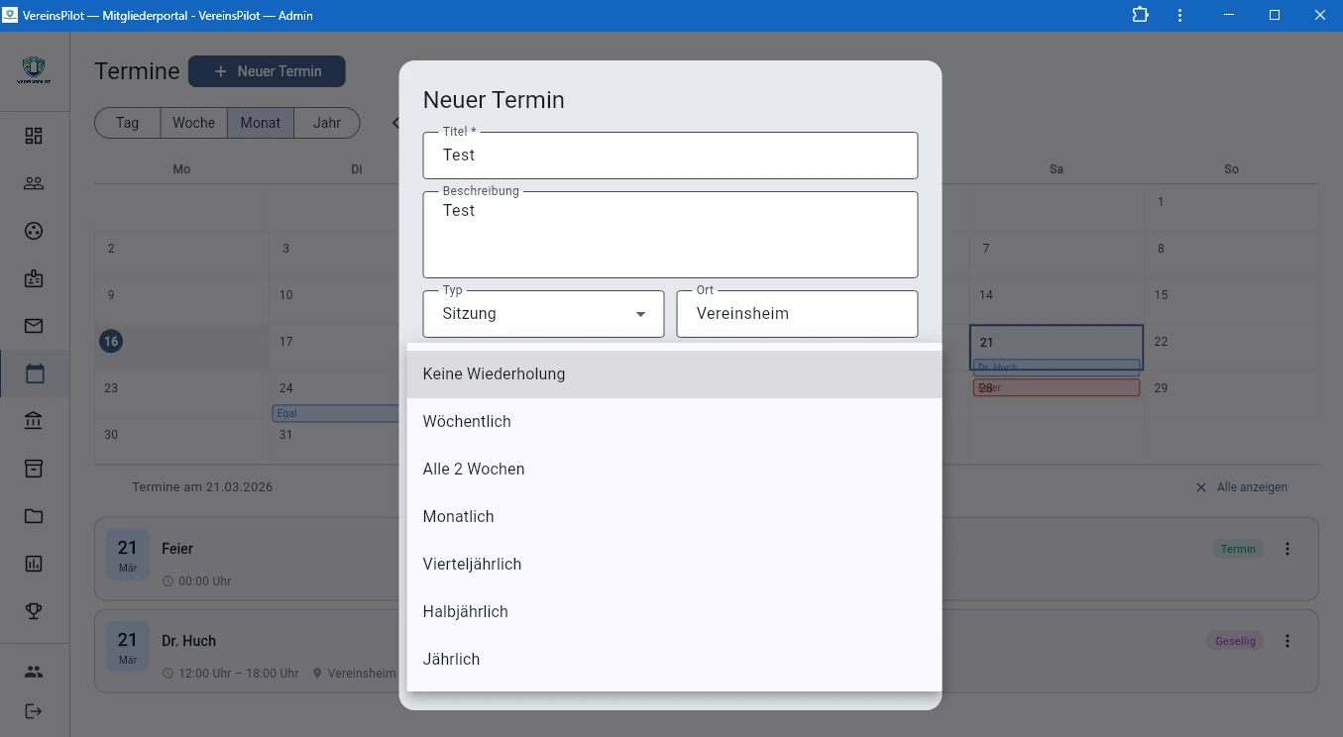Click the Ort field containing Vereinsheim
The height and width of the screenshot is (737, 1343).
tap(796, 314)
